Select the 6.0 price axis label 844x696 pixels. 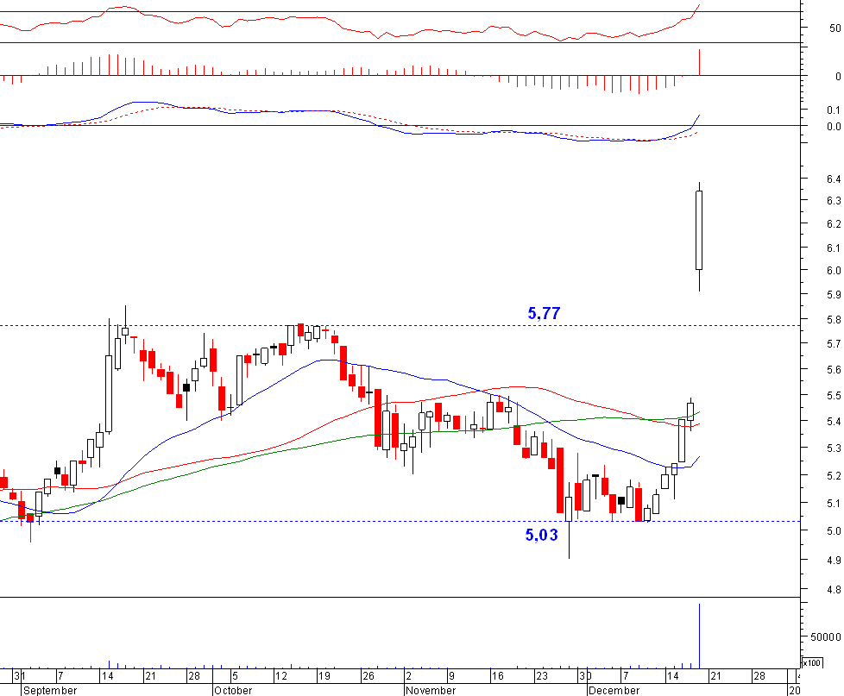click(834, 271)
